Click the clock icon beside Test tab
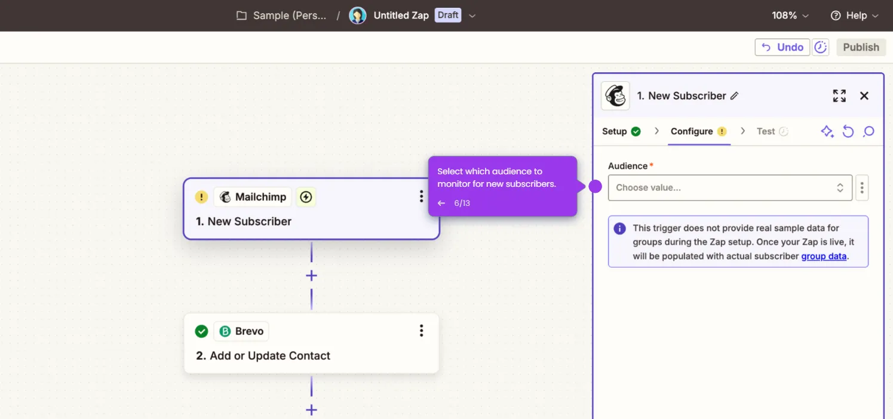Image resolution: width=893 pixels, height=419 pixels. (784, 131)
